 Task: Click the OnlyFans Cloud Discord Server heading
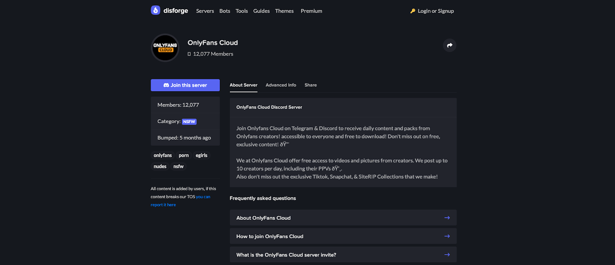269,107
